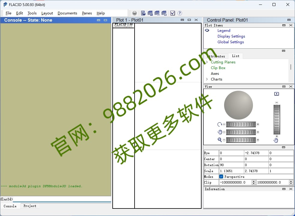The height and width of the screenshot is (216, 295).
Task: Click the gray globe execute icon in toolbar
Action: click(x=135, y=13)
